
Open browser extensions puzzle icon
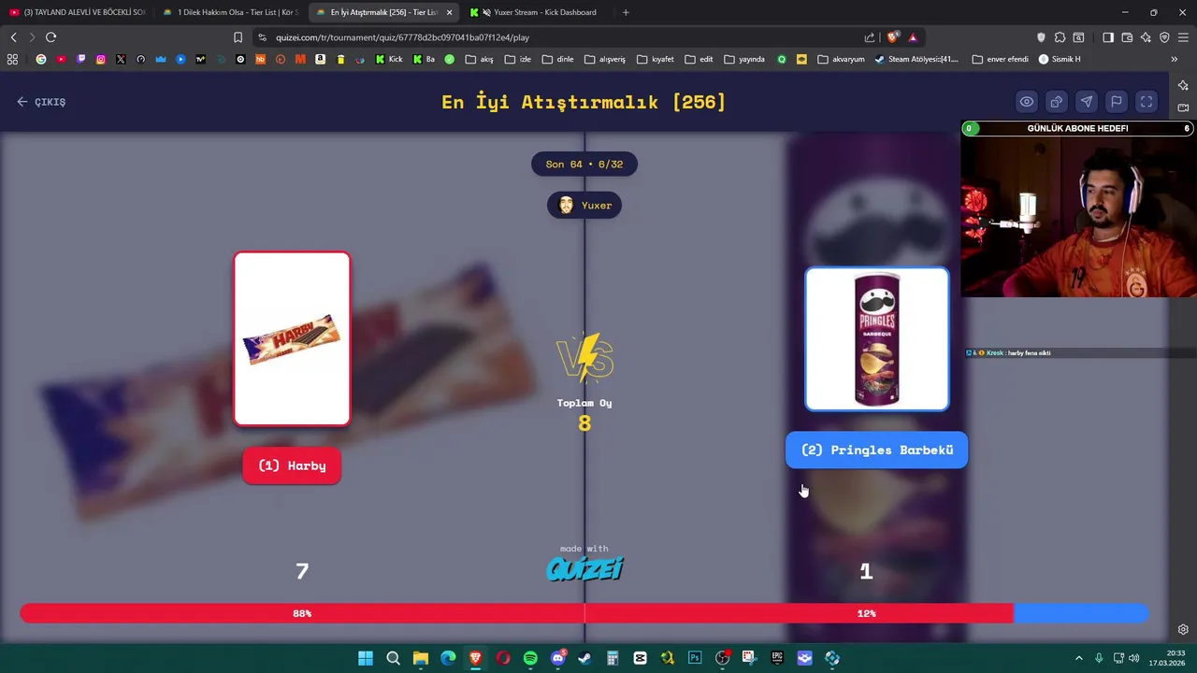tap(1060, 37)
